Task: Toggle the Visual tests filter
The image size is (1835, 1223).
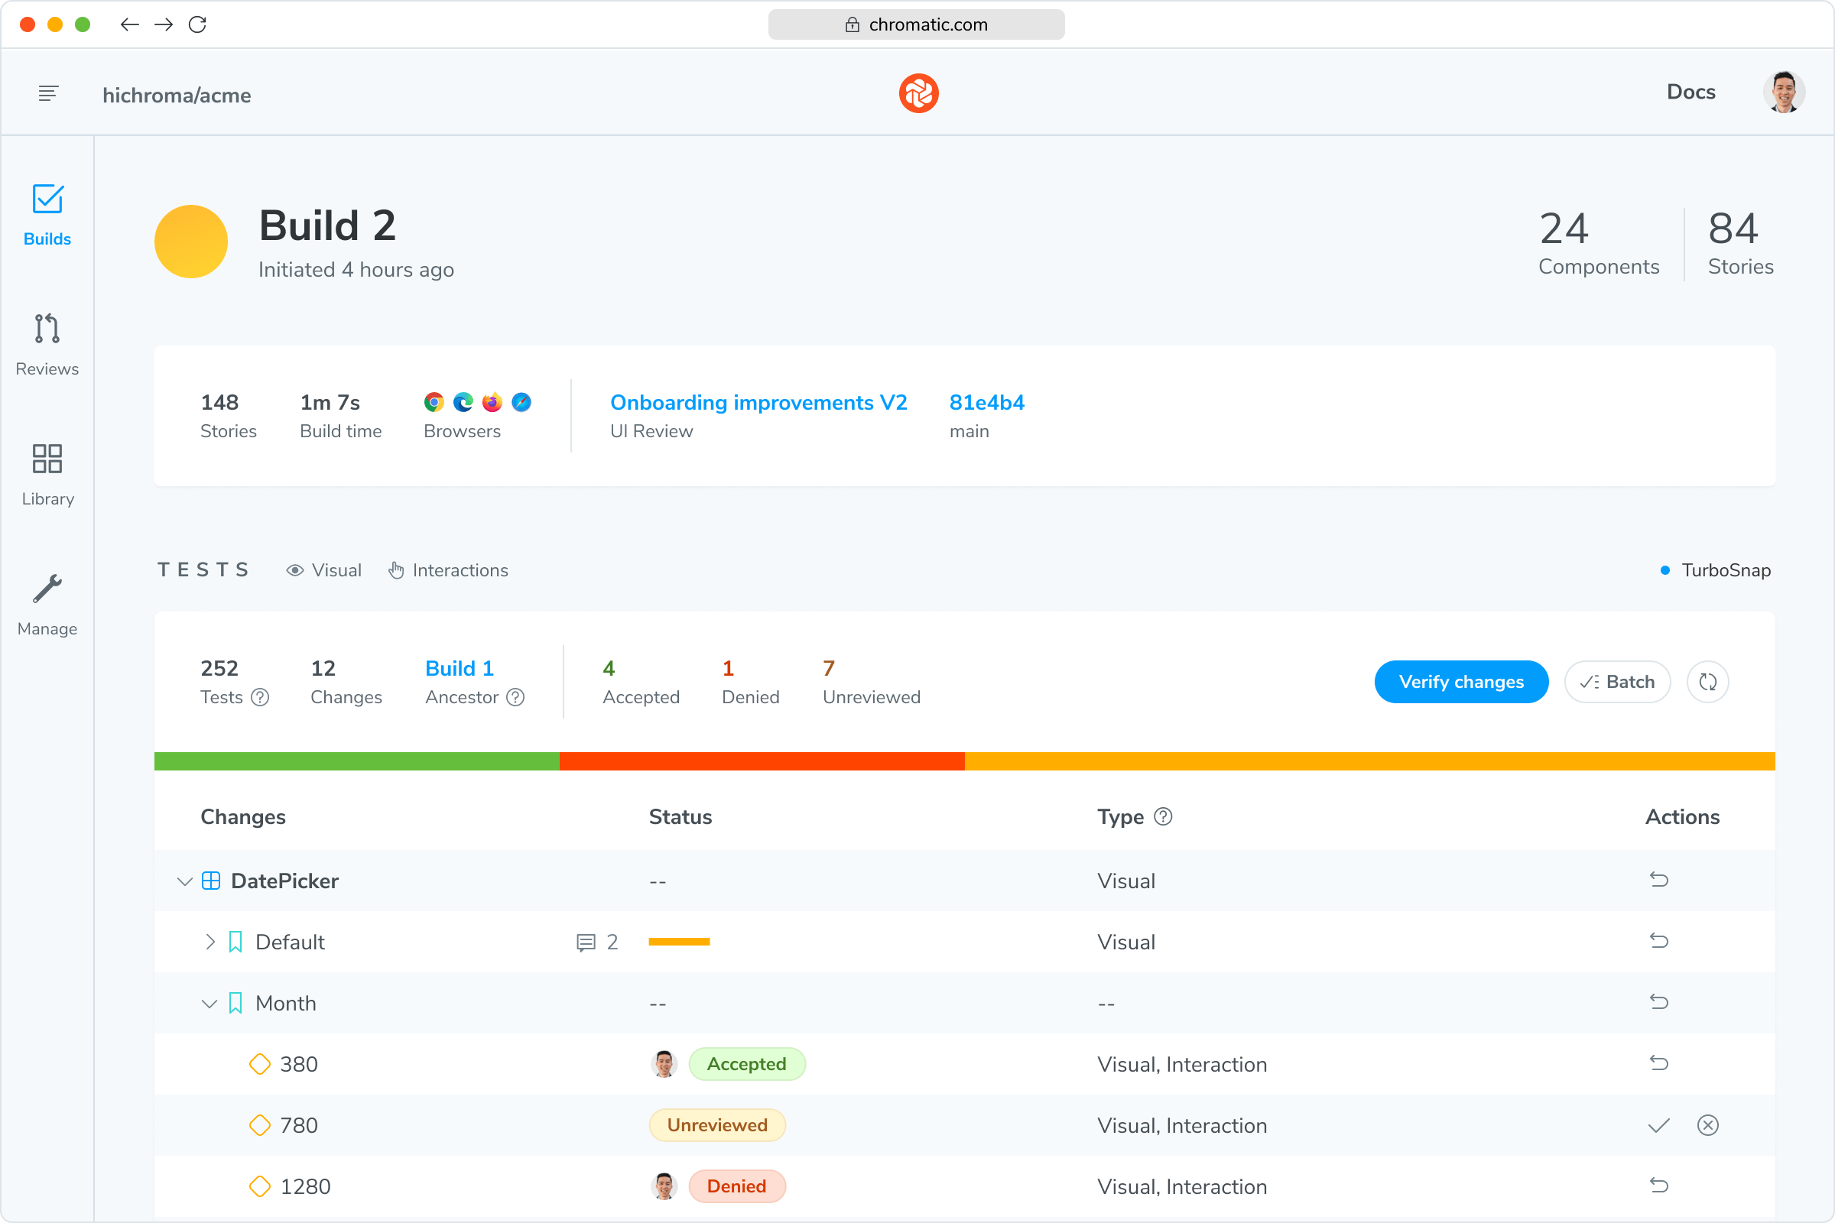Action: tap(323, 570)
